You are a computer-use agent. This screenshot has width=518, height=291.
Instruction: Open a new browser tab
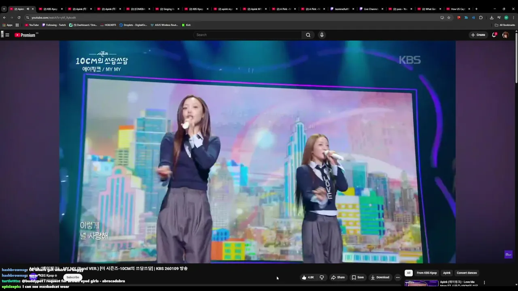click(476, 9)
